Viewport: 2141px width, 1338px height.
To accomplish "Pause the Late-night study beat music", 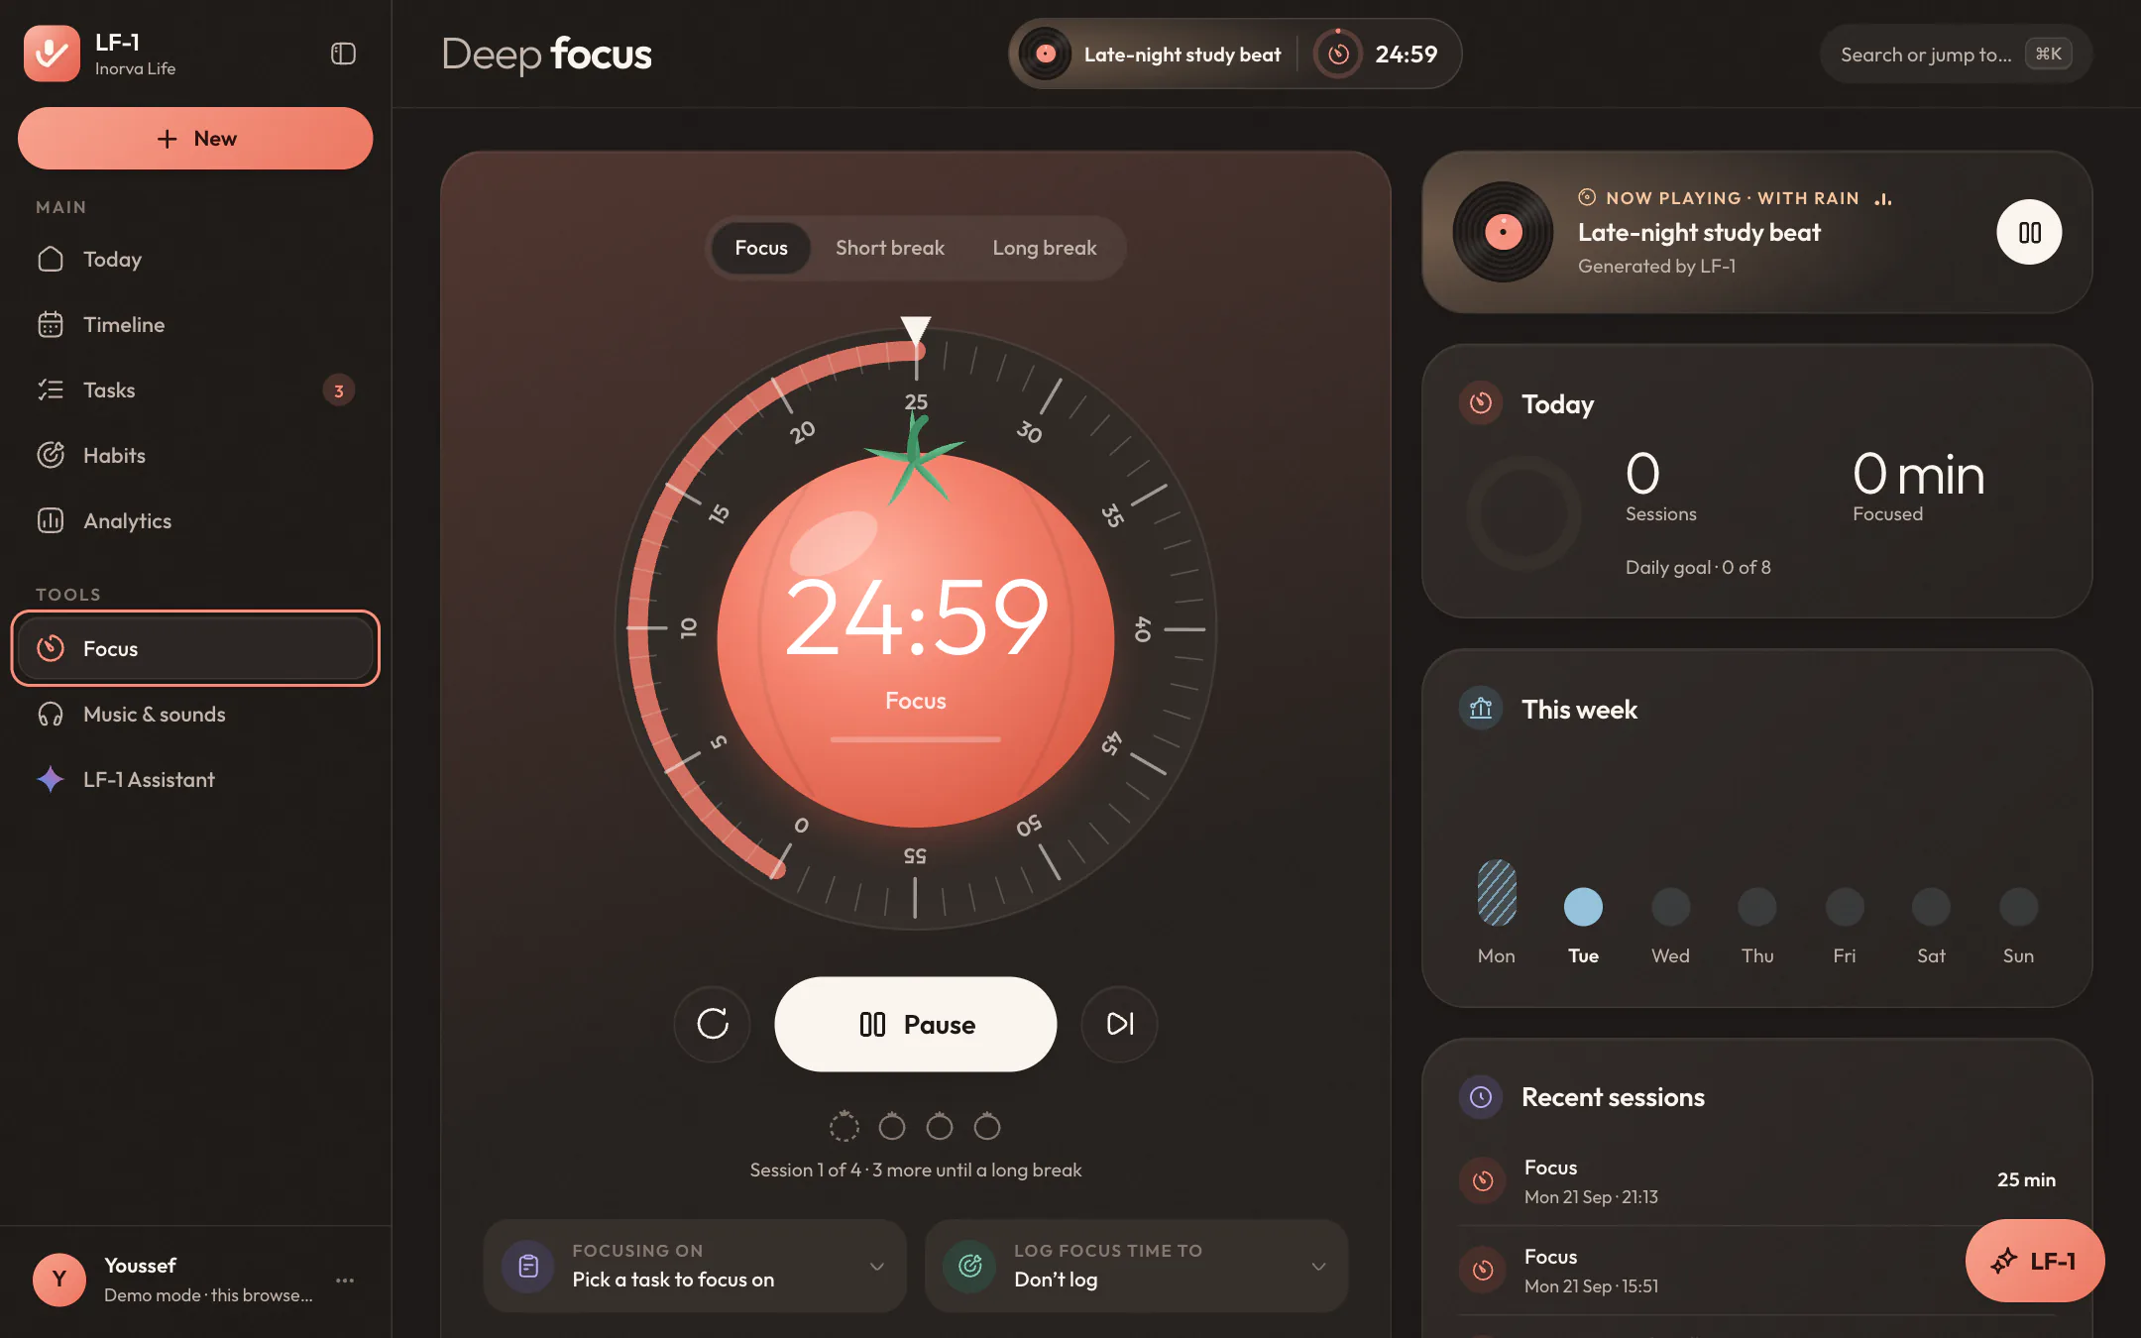I will [2029, 233].
